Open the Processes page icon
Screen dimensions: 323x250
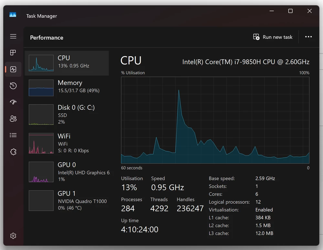[x=13, y=52]
